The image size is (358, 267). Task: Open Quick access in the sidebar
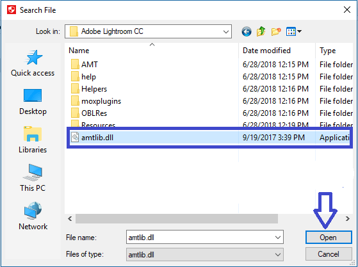point(33,63)
